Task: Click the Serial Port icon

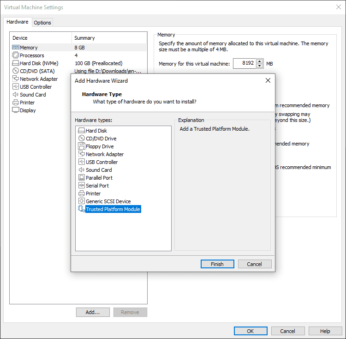Action: point(82,185)
